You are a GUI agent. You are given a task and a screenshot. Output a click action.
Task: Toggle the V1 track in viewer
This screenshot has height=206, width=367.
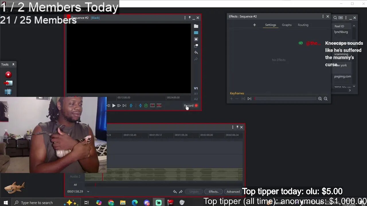(x=196, y=88)
